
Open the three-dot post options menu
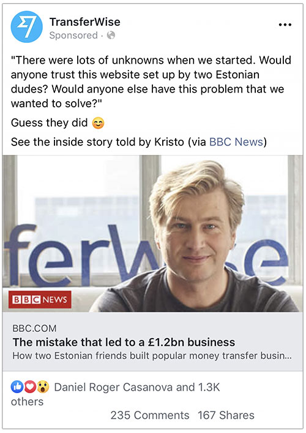click(x=285, y=25)
